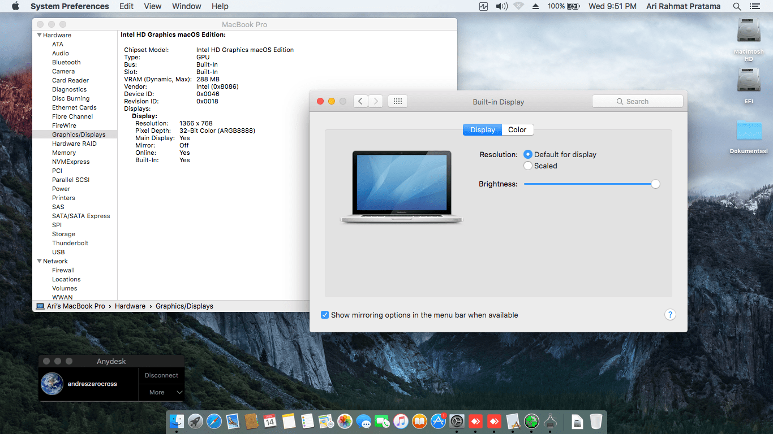
Task: Open Notification Center list icon
Action: click(x=754, y=6)
